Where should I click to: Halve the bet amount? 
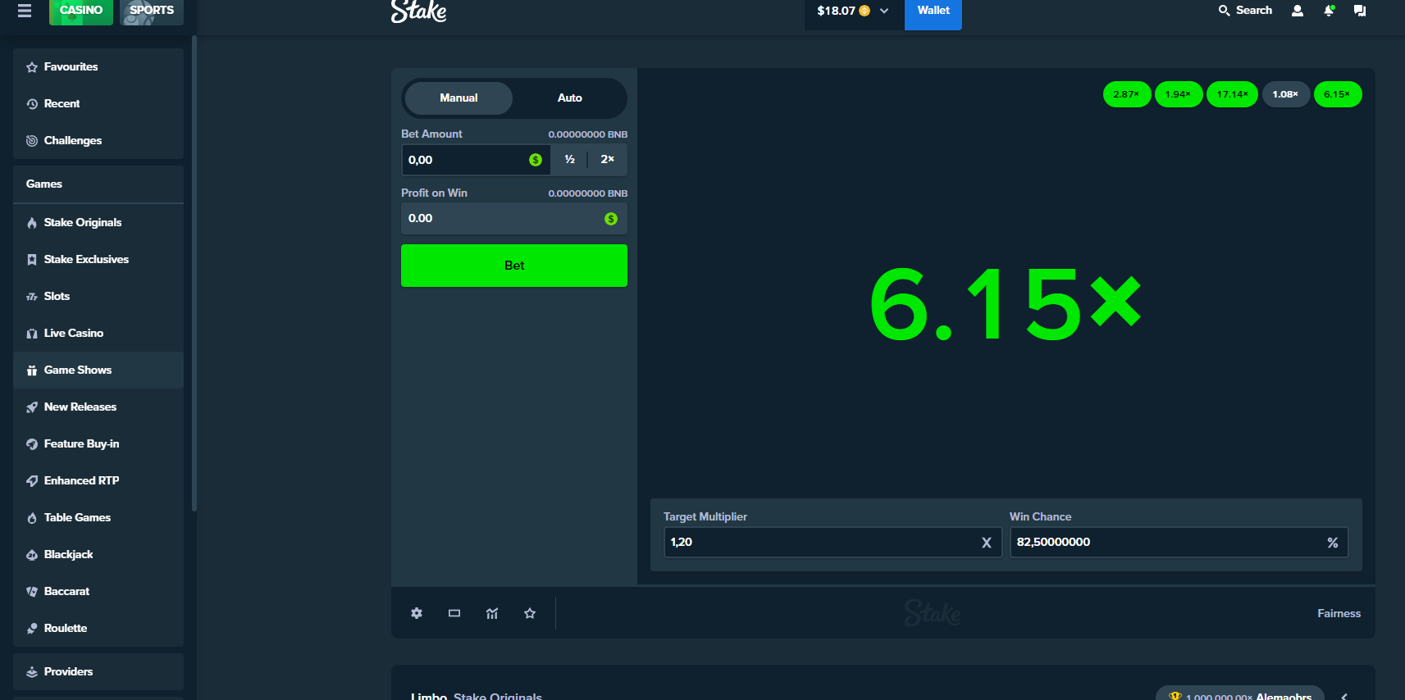[569, 160]
